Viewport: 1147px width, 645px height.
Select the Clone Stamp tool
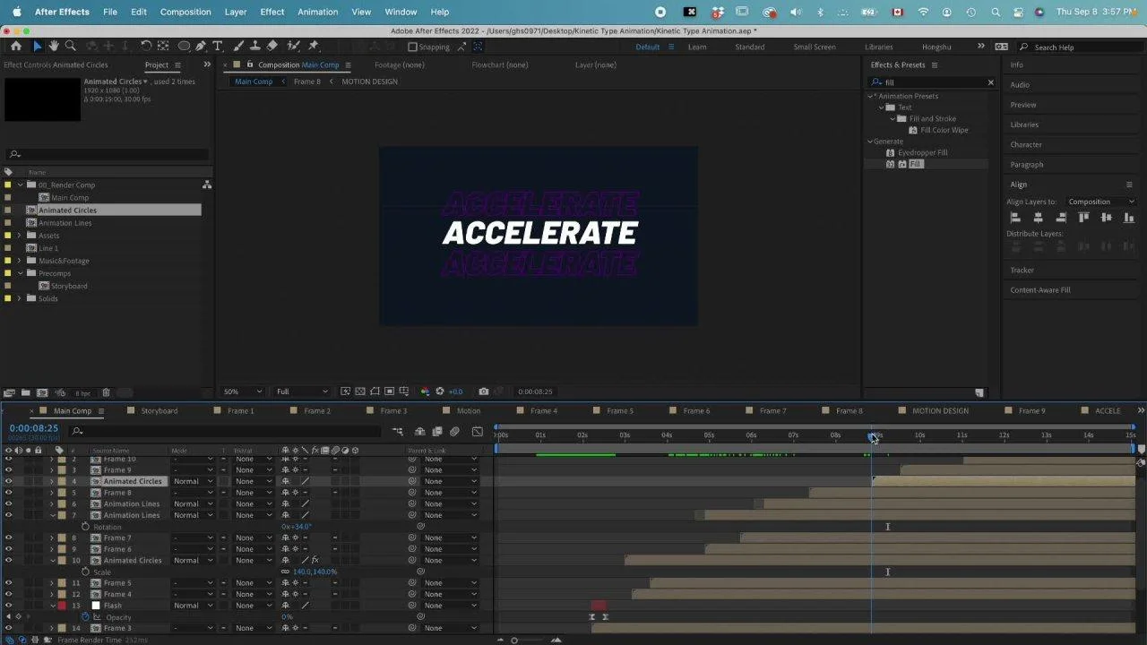[255, 46]
